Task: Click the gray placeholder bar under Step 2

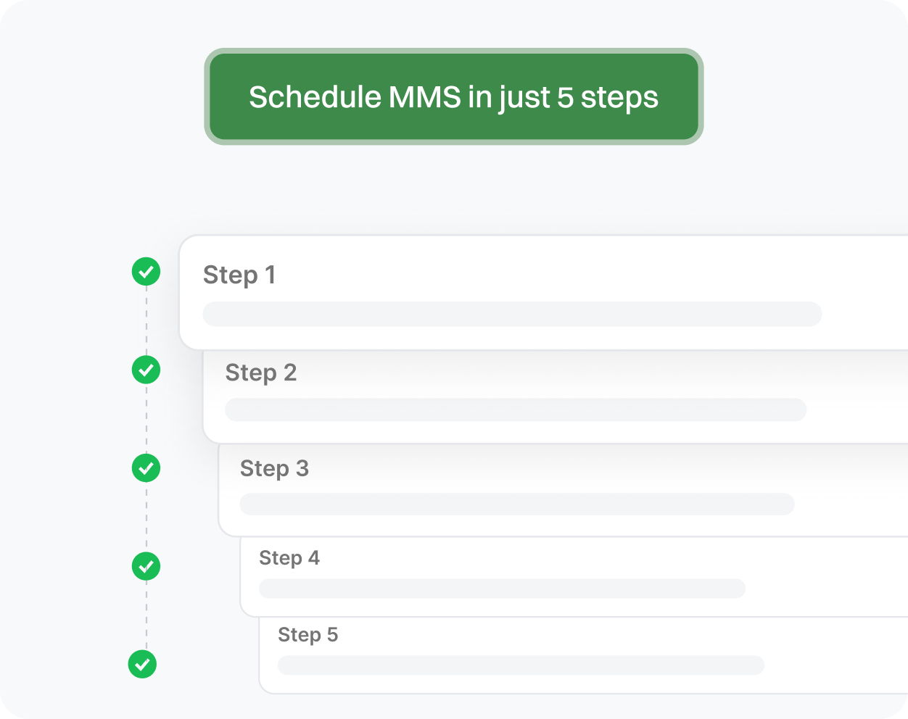Action: coord(515,410)
